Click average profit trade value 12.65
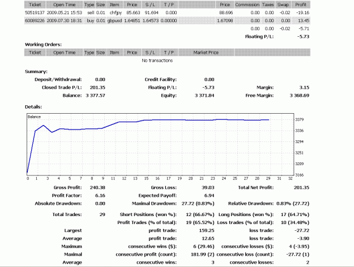The image size is (354, 267). coord(208,238)
